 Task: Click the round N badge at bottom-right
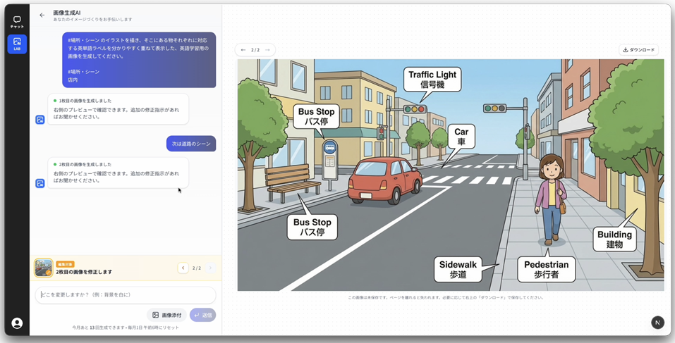pyautogui.click(x=657, y=322)
